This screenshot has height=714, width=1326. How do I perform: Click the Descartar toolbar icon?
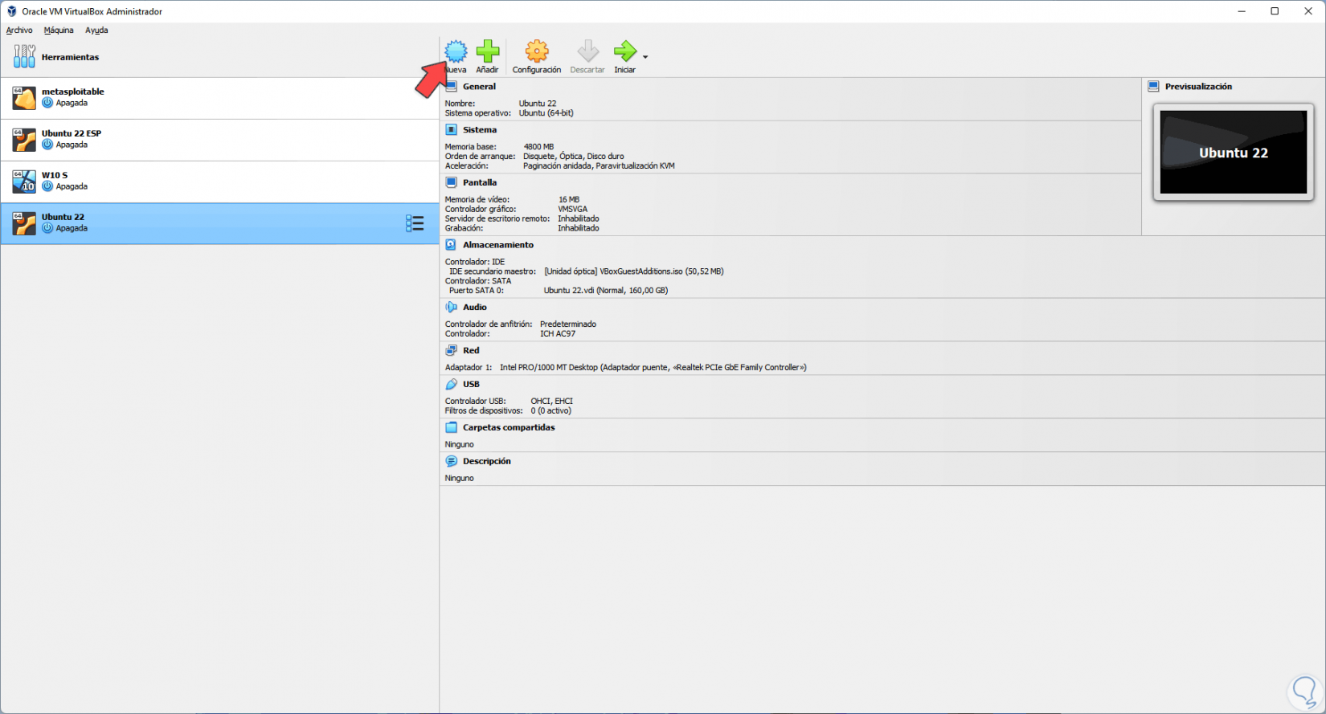point(587,51)
